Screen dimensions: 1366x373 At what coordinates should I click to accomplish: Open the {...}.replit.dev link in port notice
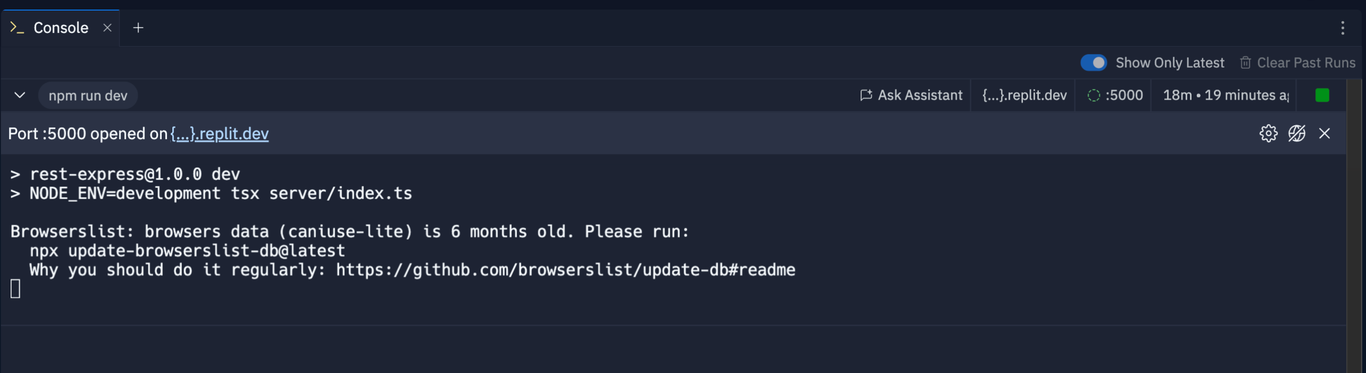point(219,134)
